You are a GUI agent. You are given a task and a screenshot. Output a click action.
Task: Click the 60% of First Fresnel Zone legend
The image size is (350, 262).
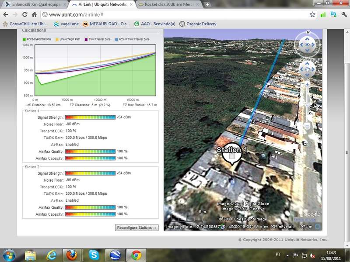click(x=132, y=39)
